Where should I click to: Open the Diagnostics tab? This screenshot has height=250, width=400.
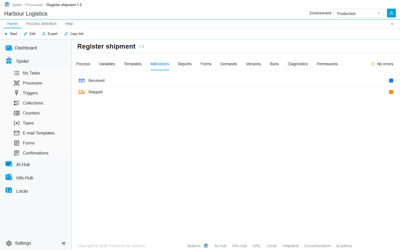click(298, 64)
